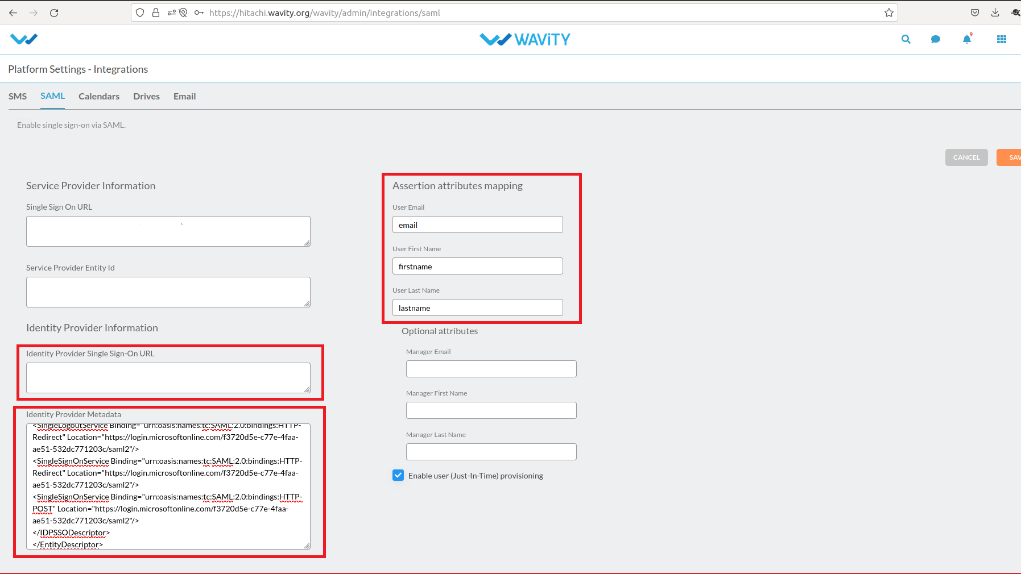This screenshot has width=1021, height=574.
Task: Go forward using the browser forward arrow
Action: point(34,13)
